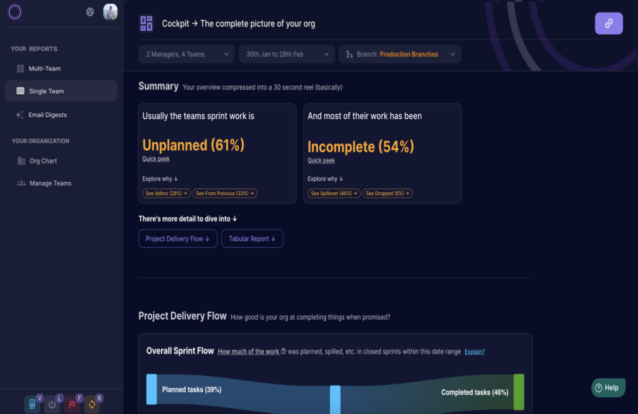The height and width of the screenshot is (414, 638).
Task: Jump to Project Delivery Flow section
Action: 177,238
